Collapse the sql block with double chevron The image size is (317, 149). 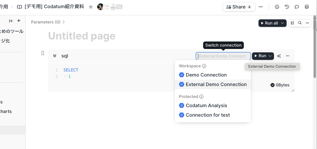pos(55,56)
